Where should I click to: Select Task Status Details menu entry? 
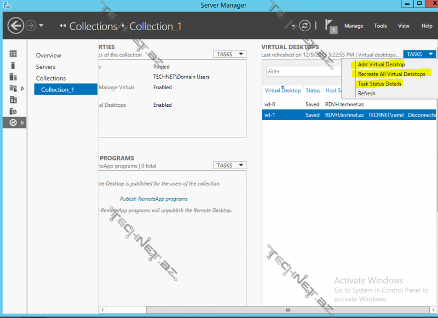(x=379, y=84)
